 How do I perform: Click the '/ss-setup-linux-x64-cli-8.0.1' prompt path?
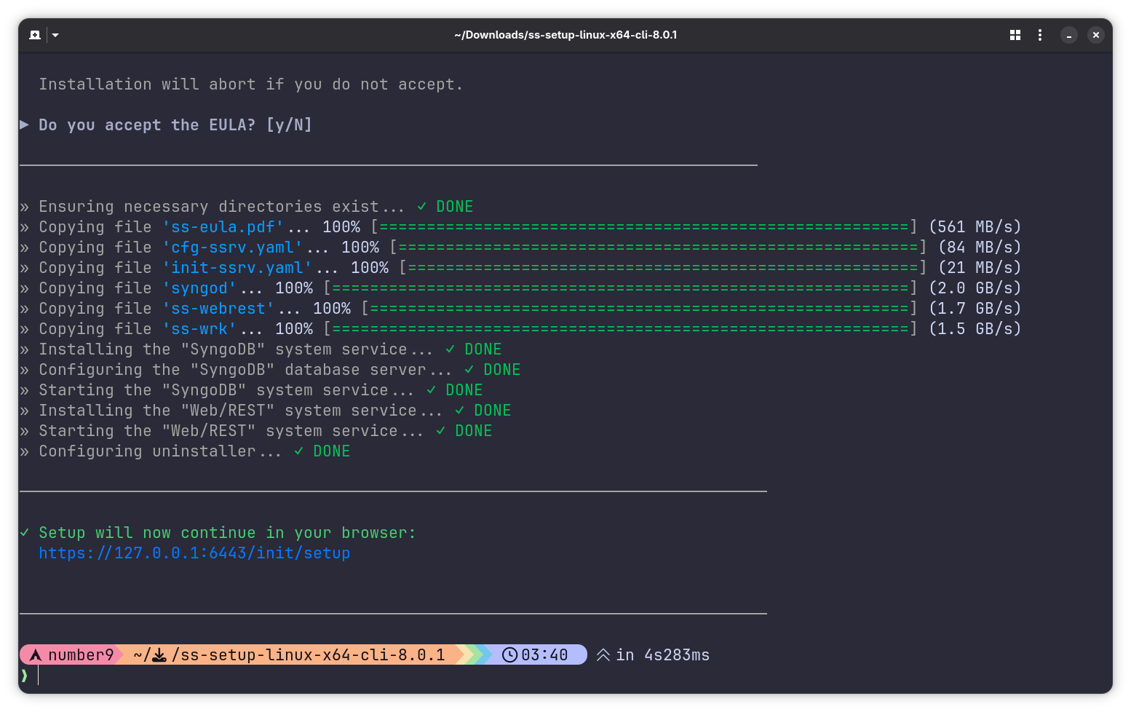pyautogui.click(x=309, y=655)
